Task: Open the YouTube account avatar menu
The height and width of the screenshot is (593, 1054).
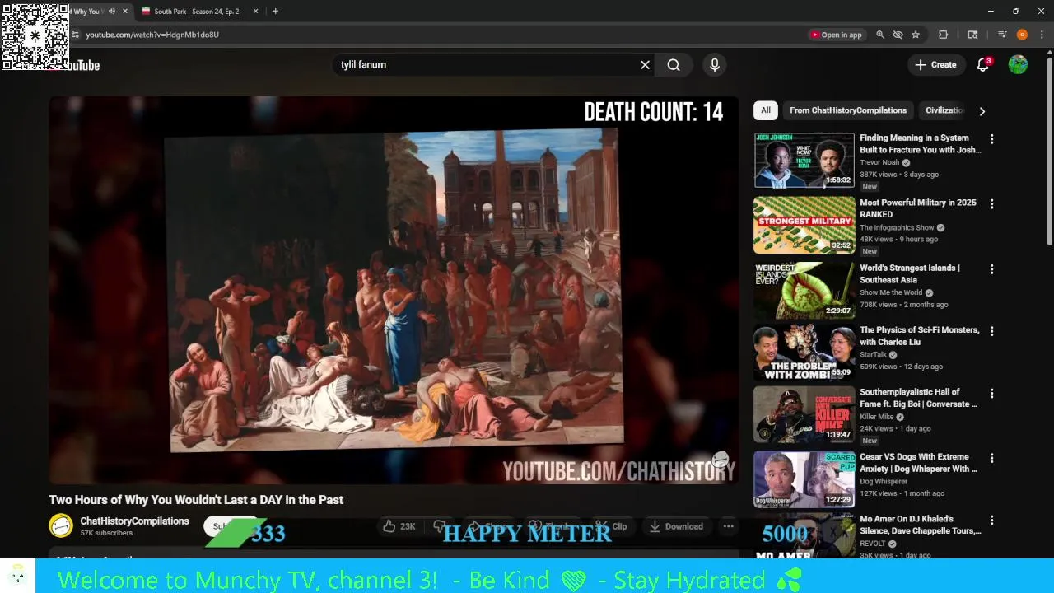Action: pyautogui.click(x=1018, y=65)
